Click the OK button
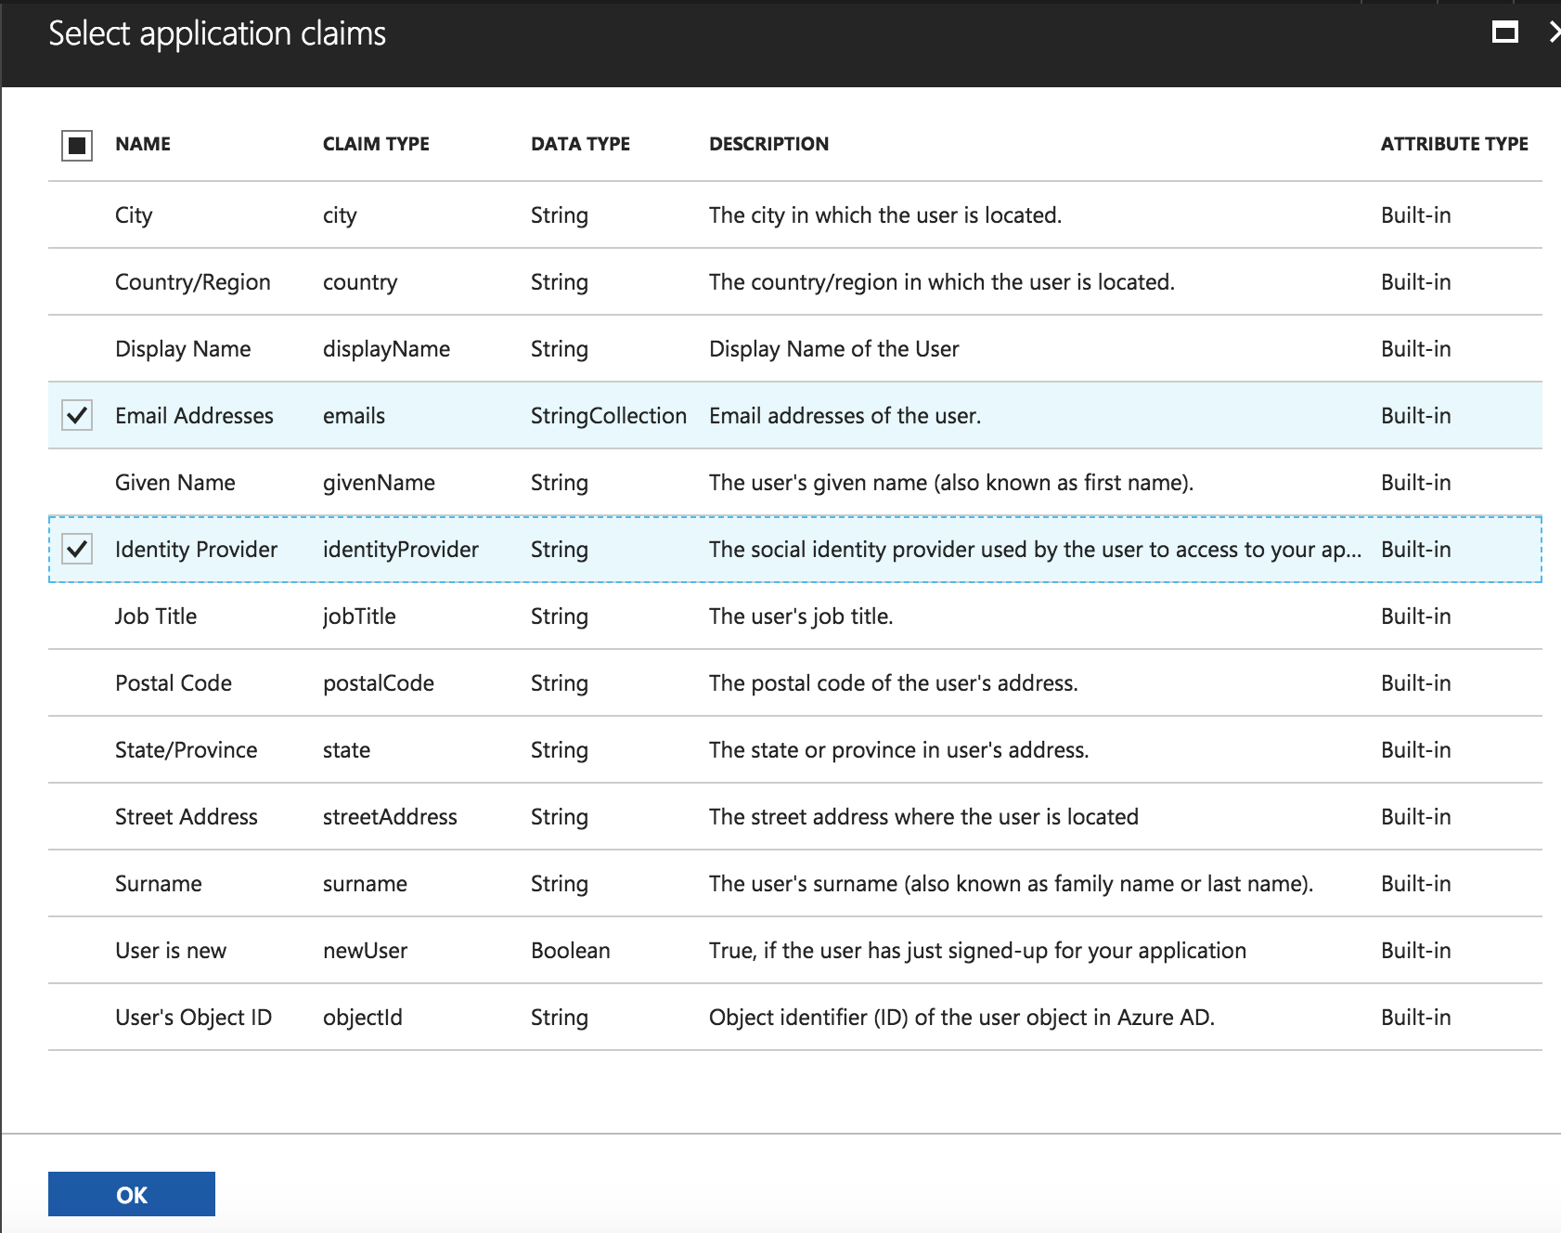 pos(132,1194)
